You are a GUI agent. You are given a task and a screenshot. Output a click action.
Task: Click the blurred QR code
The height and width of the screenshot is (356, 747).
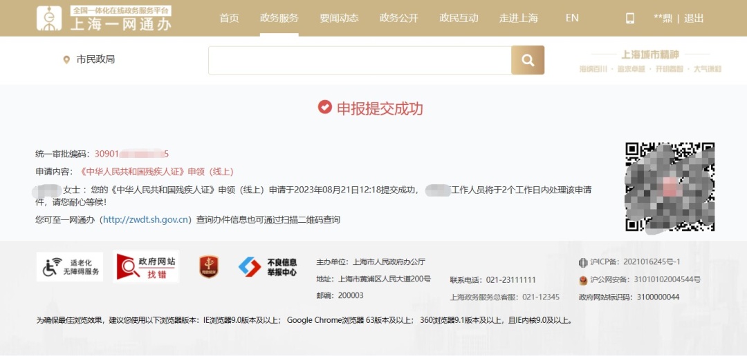pyautogui.click(x=670, y=187)
